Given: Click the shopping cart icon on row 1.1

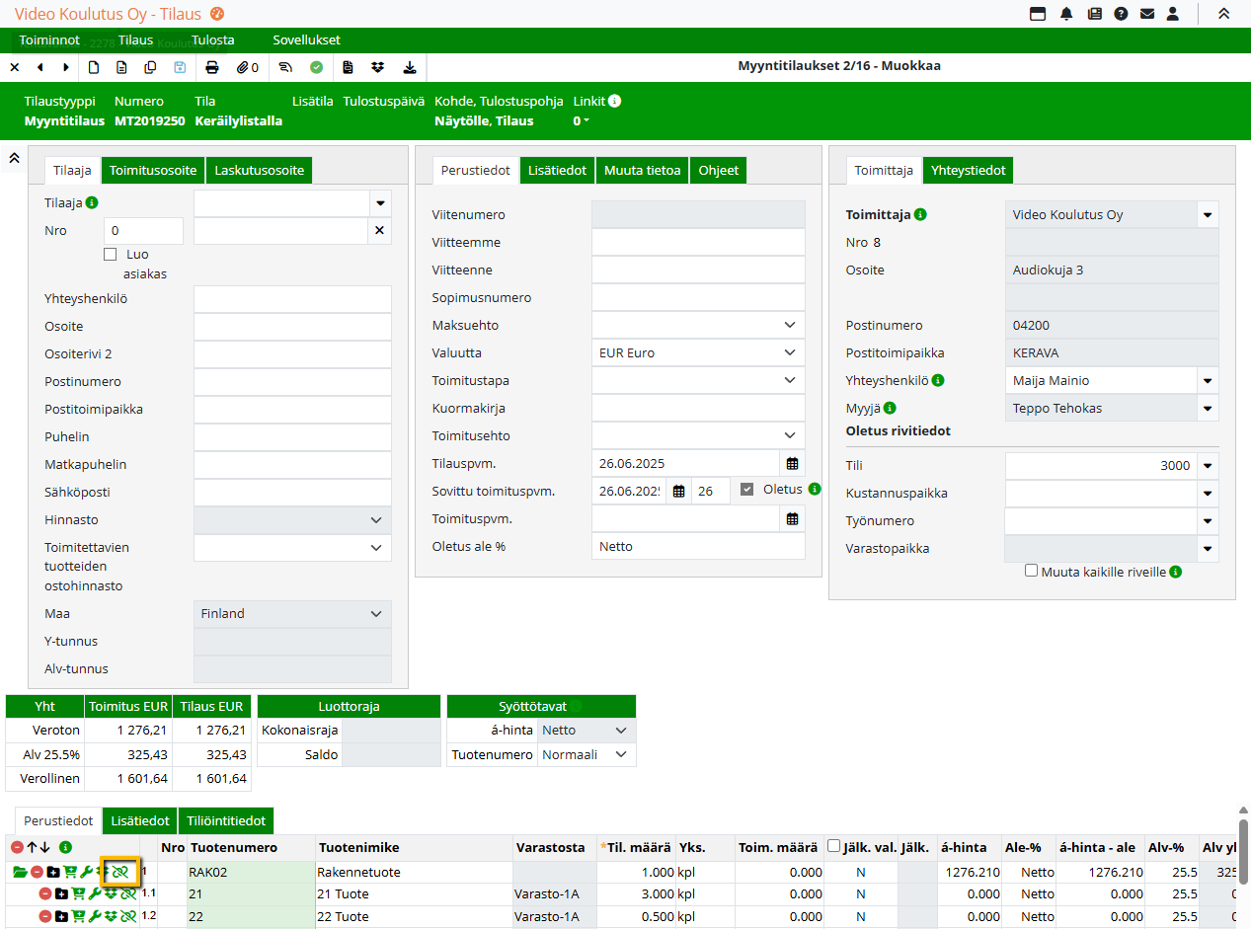Looking at the screenshot, I should coord(78,894).
